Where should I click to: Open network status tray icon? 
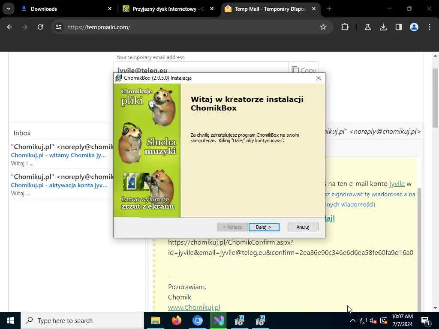pyautogui.click(x=363, y=320)
